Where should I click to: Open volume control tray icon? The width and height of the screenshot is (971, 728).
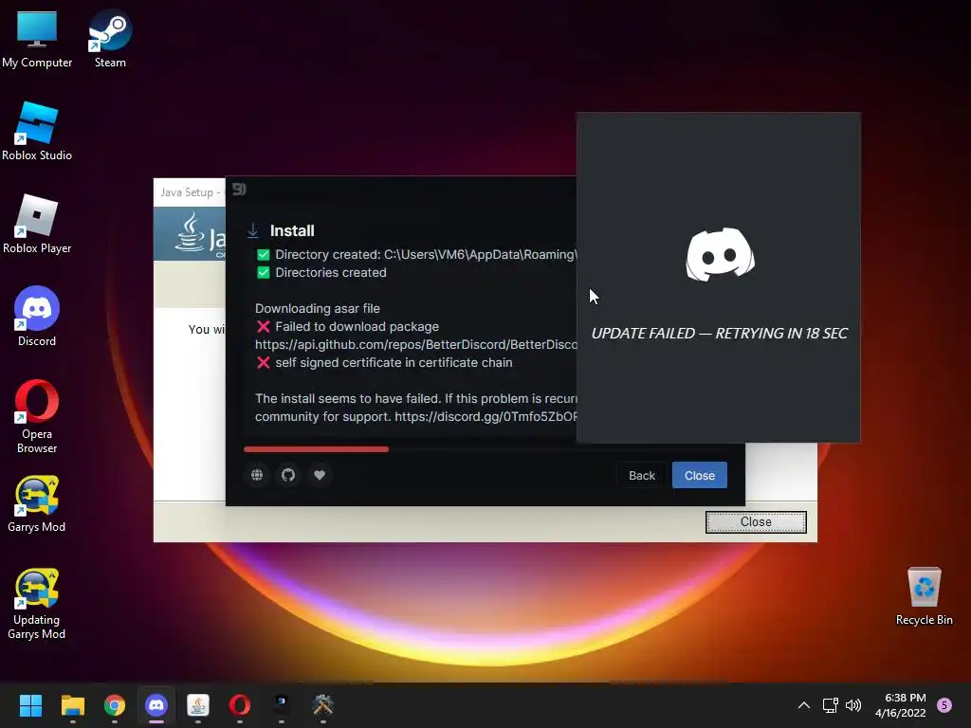[853, 705]
